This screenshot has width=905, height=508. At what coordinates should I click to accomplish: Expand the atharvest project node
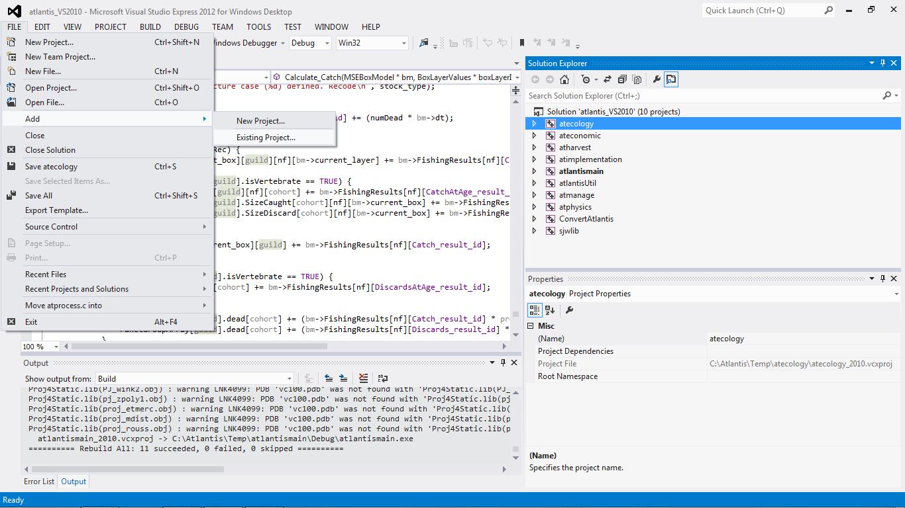(535, 148)
